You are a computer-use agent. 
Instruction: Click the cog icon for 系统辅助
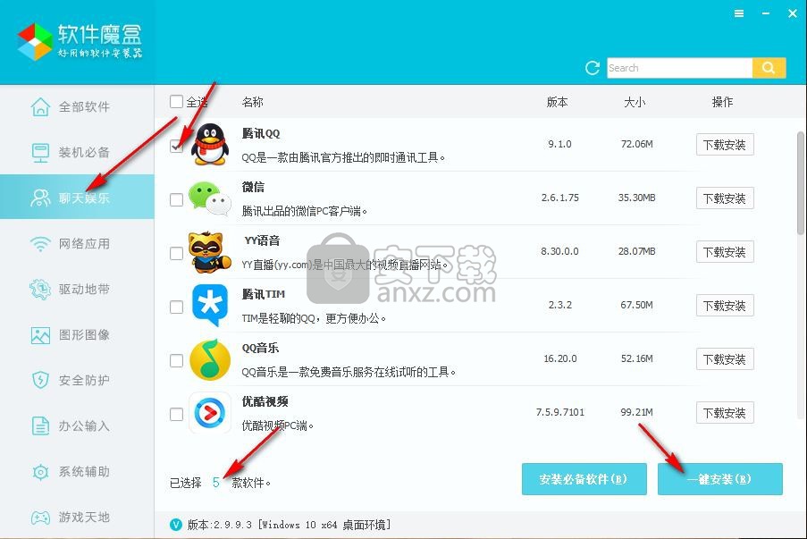pos(40,472)
